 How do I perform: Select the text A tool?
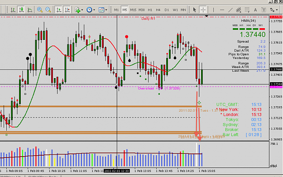pos(255,10)
